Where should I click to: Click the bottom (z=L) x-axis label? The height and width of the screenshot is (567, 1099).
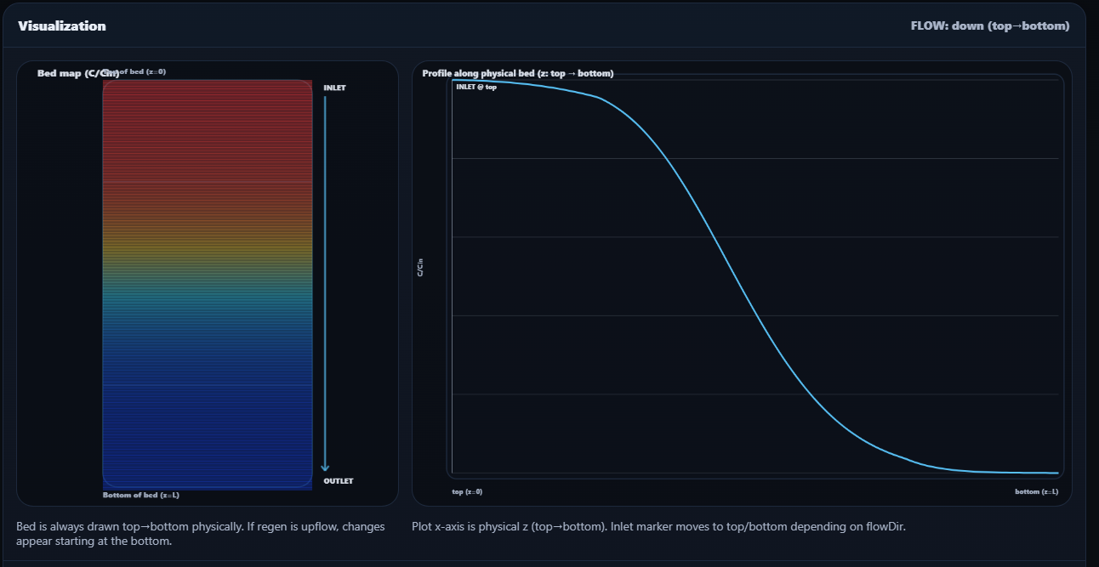(x=1036, y=491)
